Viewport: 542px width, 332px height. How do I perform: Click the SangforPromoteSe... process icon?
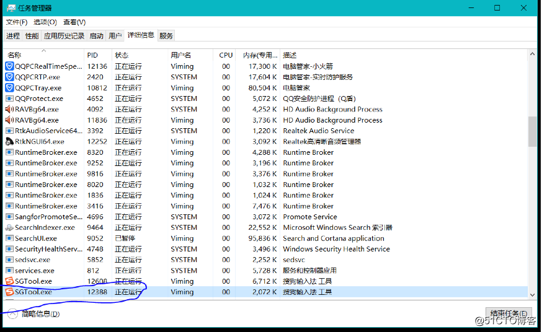[x=10, y=217]
